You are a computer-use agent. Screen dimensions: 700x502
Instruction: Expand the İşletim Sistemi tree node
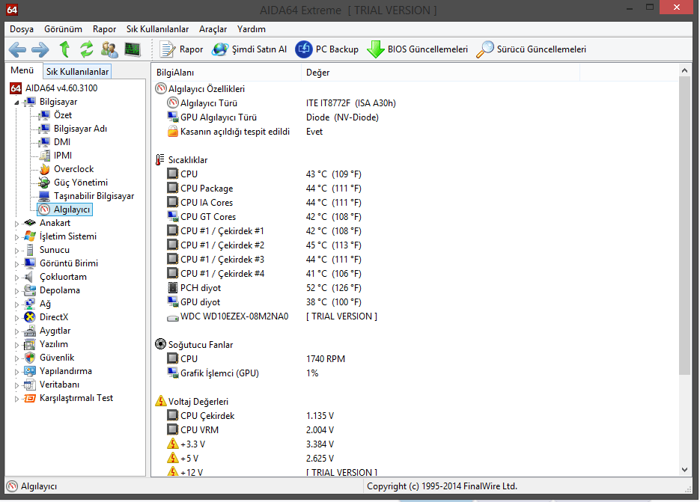coord(16,237)
